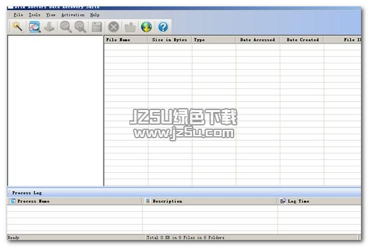This screenshot has width=368, height=247.
Task: Click the first grayed magnifier search icon
Action: (65, 26)
